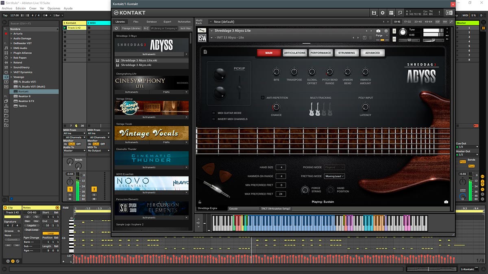
Task: Click the refresh icon in Libraries panel
Action: pyautogui.click(x=117, y=28)
